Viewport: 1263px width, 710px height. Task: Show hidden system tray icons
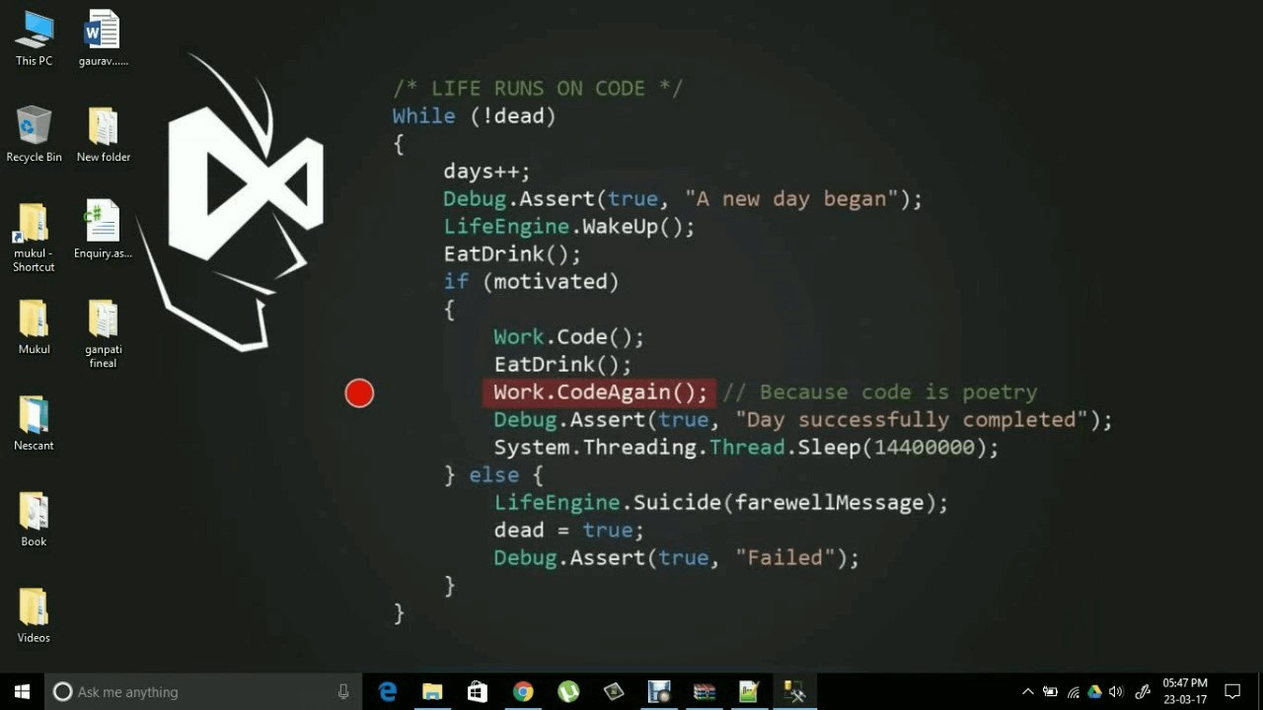click(x=1027, y=691)
